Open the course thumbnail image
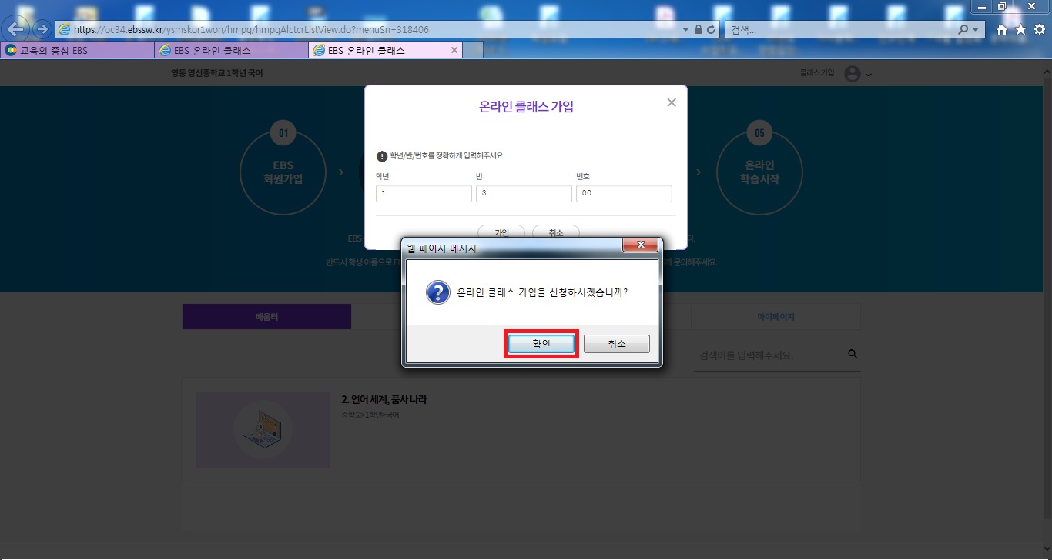The image size is (1052, 560). click(263, 429)
